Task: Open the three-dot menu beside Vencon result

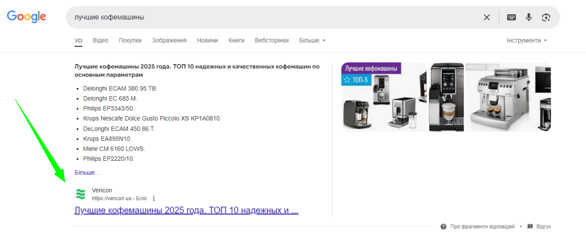Action: [153, 199]
